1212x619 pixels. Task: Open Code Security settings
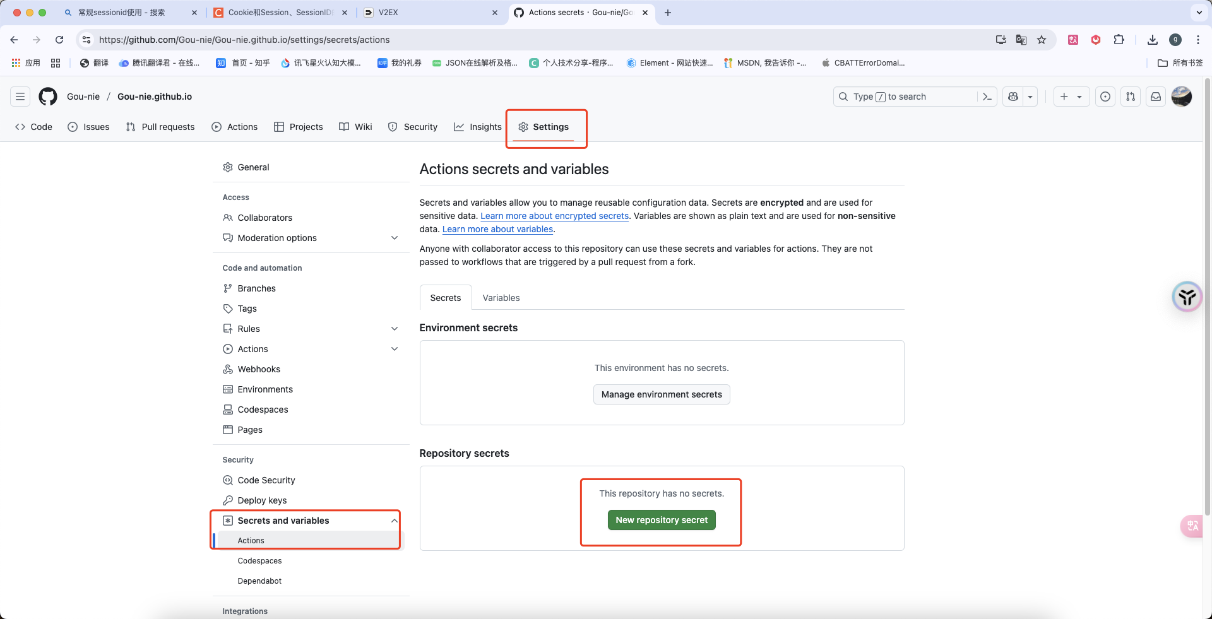point(311,480)
